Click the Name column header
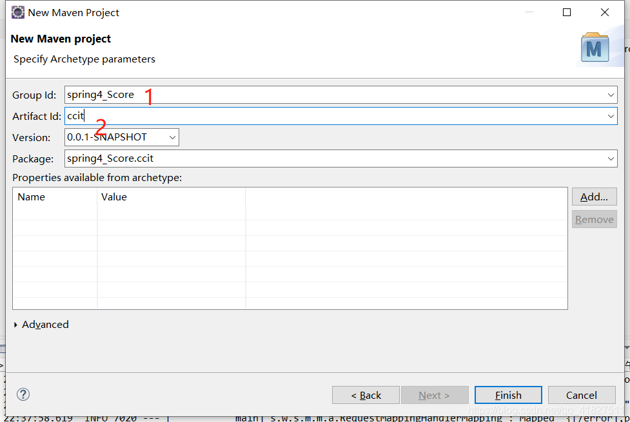630x422 pixels. [55, 197]
